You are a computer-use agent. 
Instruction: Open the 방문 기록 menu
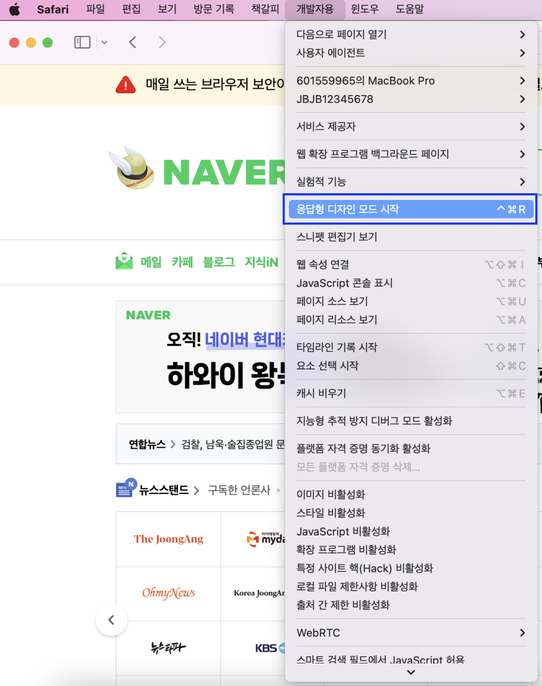214,9
